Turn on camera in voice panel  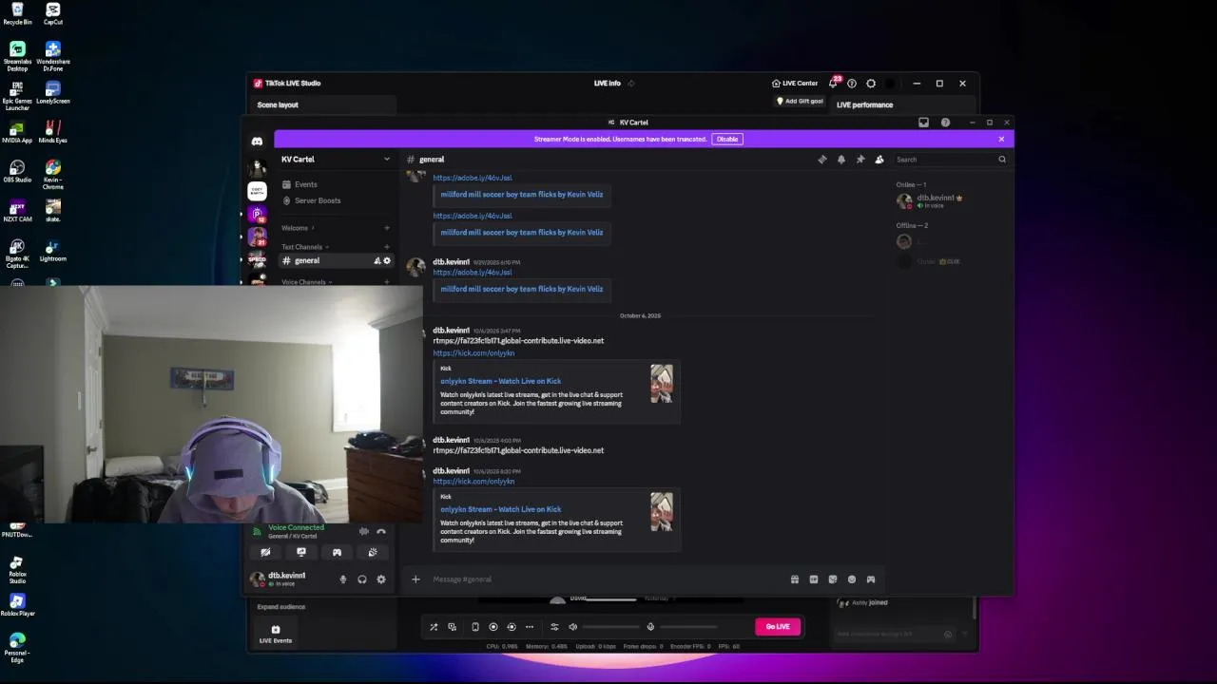265,552
